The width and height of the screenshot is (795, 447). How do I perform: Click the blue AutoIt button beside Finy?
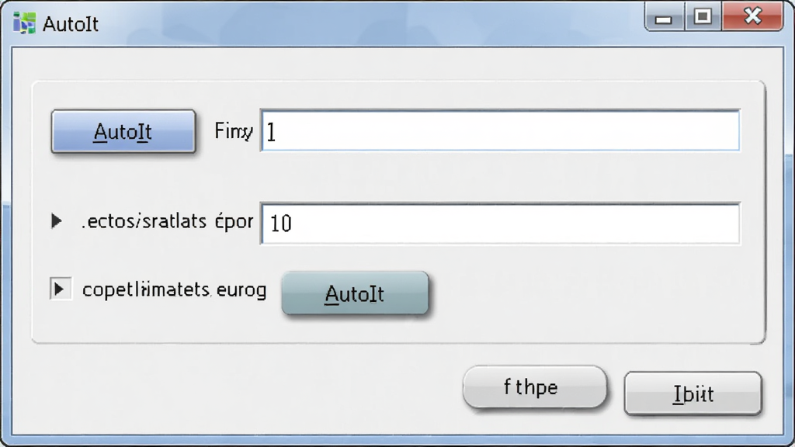coord(123,131)
